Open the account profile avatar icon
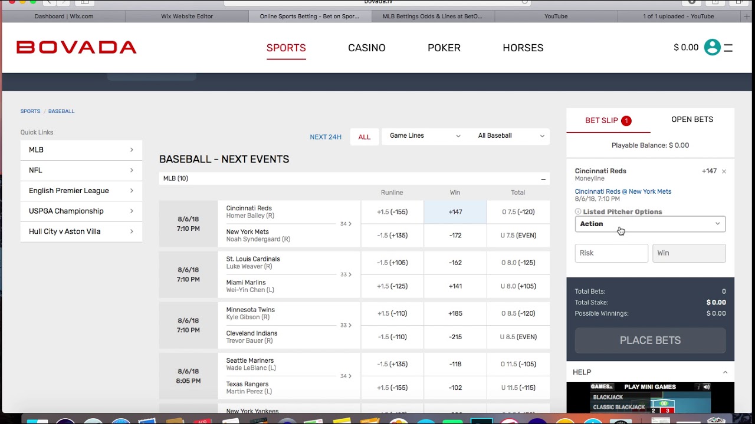The height and width of the screenshot is (424, 755). pyautogui.click(x=712, y=47)
